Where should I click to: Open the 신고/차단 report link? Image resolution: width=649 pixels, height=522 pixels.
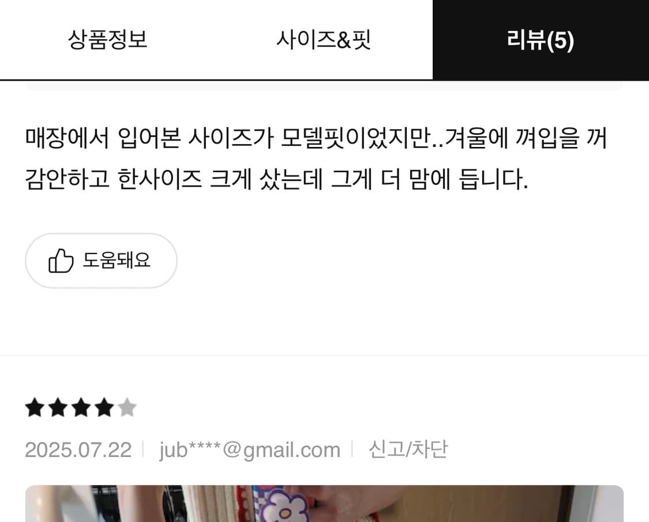(408, 449)
